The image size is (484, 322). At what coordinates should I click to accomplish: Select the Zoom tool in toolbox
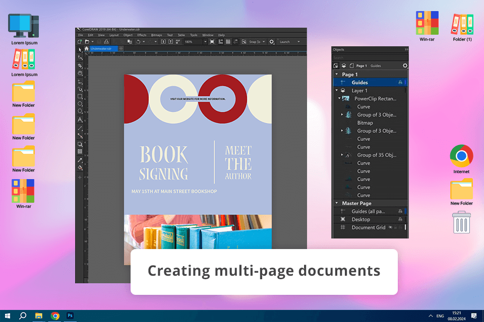click(80, 73)
